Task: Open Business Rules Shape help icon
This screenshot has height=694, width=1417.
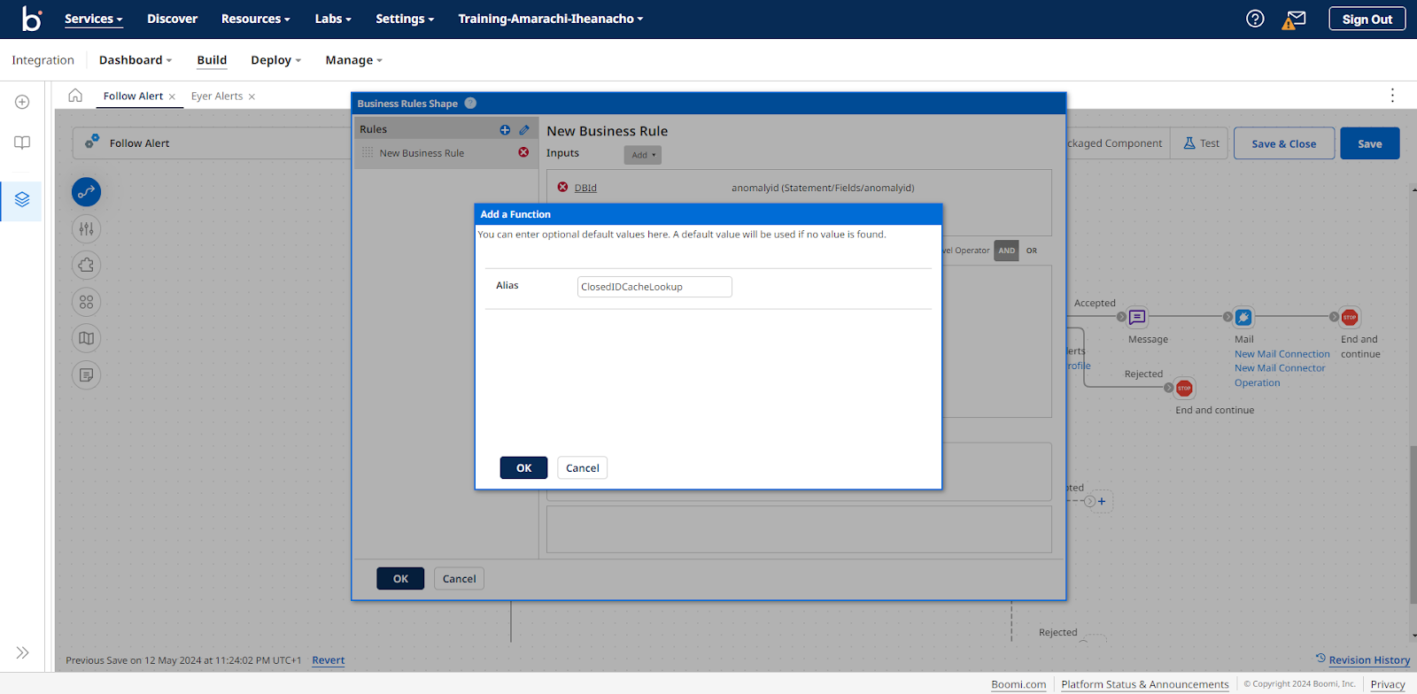Action: [470, 103]
